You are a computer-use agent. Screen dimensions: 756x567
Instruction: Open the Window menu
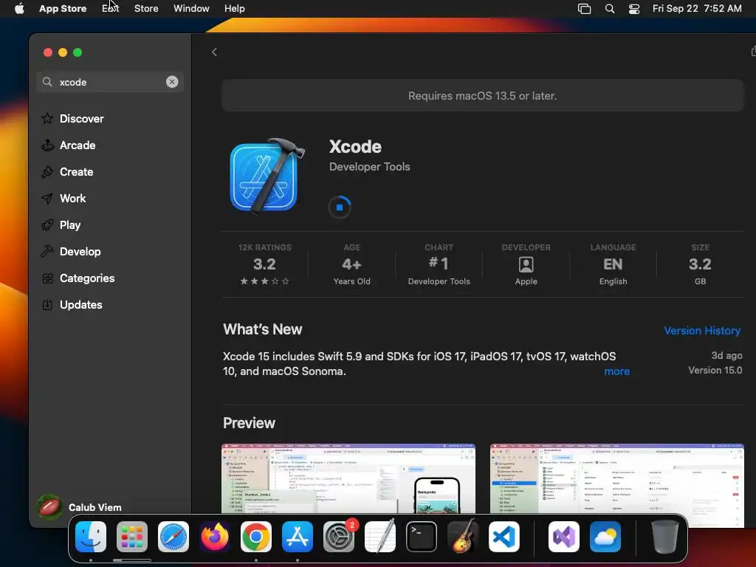191,8
